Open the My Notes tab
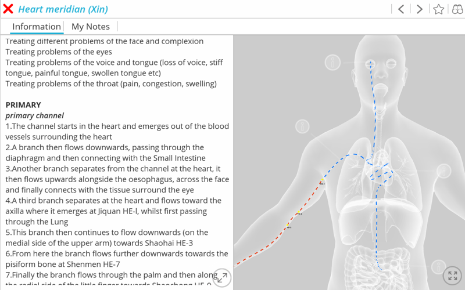 (91, 27)
